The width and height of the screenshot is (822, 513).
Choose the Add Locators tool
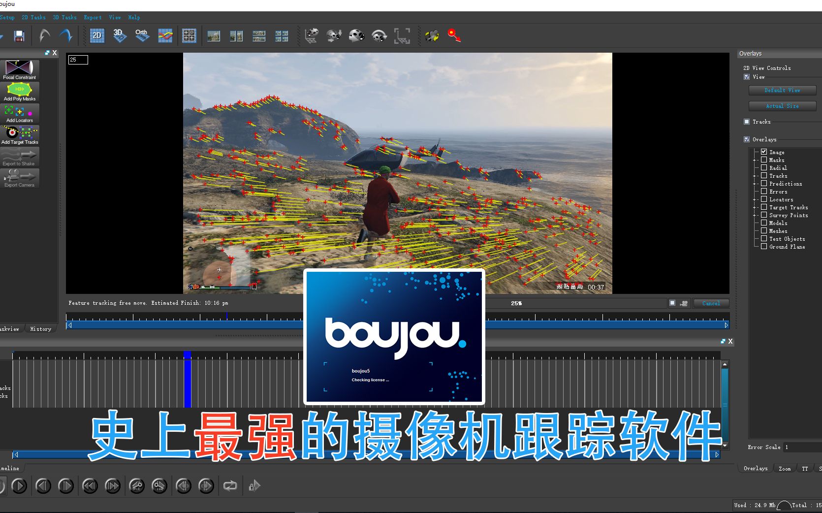pos(20,113)
